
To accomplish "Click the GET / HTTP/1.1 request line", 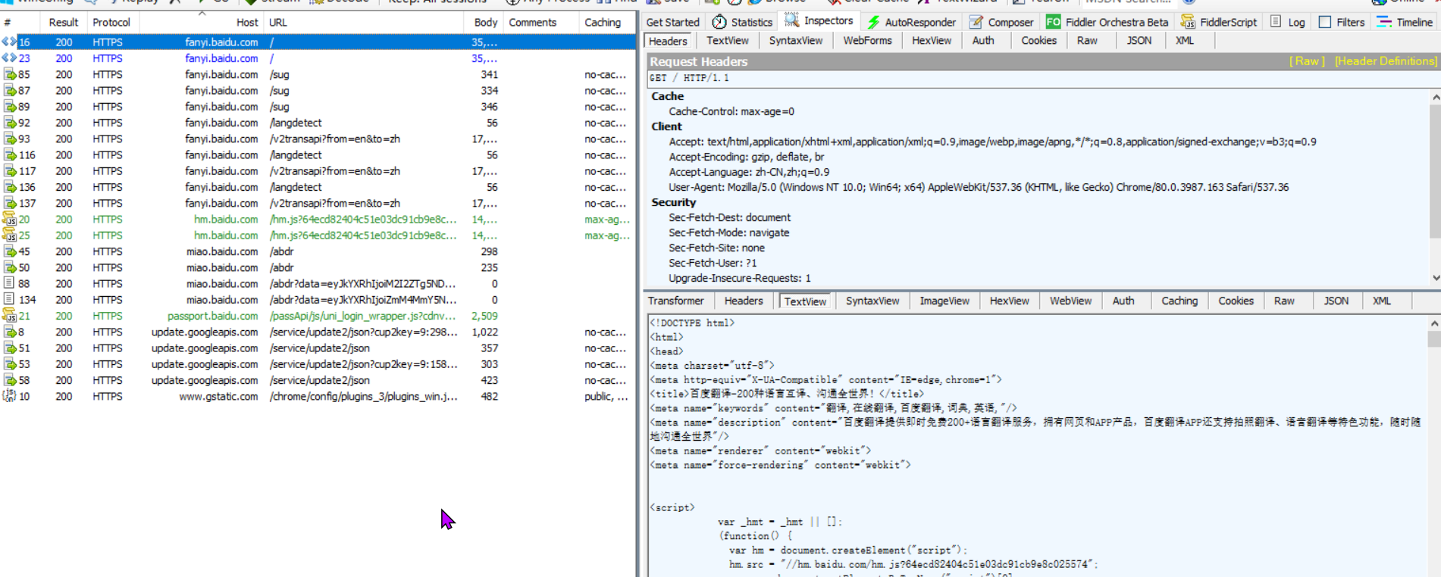I will [689, 78].
